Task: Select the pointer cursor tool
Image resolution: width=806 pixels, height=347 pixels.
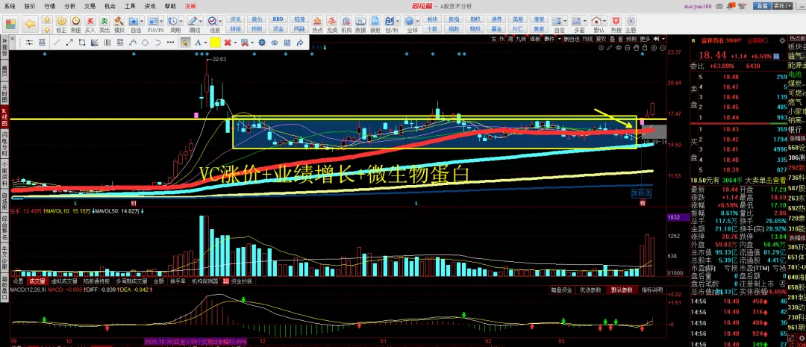Action: [x=185, y=42]
